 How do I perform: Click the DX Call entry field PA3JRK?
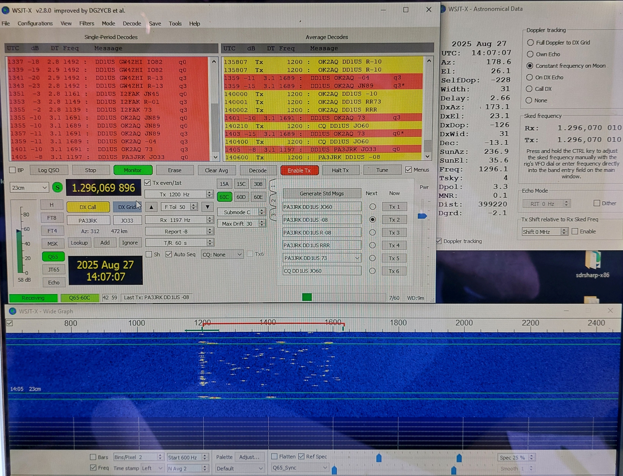tap(88, 220)
